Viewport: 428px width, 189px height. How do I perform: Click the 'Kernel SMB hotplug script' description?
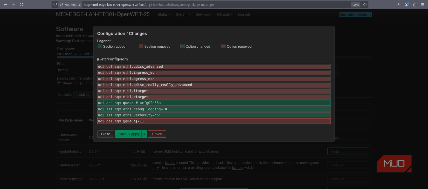click(185, 151)
